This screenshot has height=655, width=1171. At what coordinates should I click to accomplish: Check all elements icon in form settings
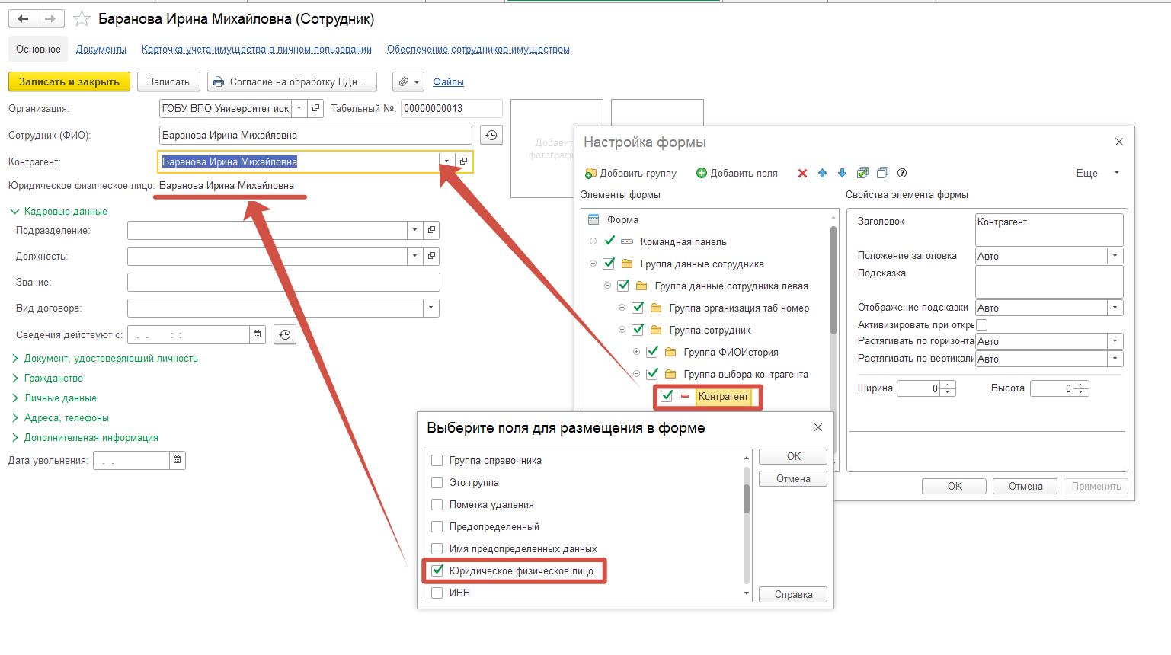pyautogui.click(x=862, y=173)
